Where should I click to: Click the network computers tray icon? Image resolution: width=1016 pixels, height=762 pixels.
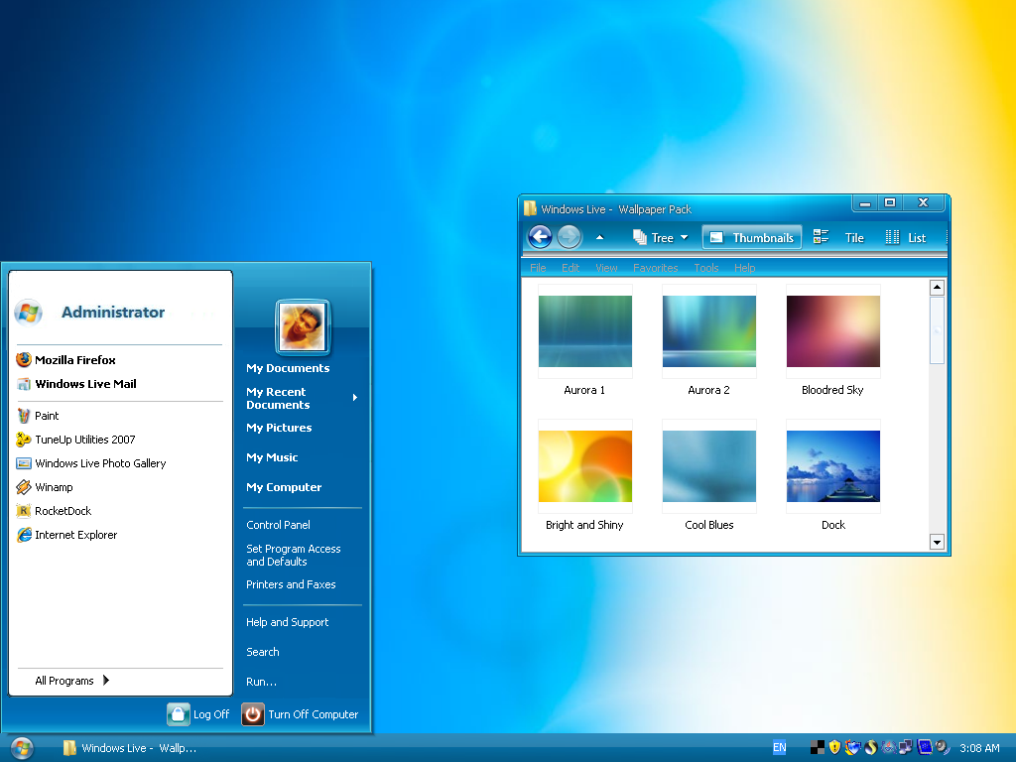point(905,747)
